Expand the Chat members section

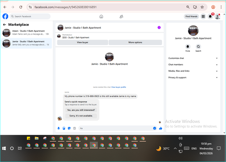tap(193, 65)
